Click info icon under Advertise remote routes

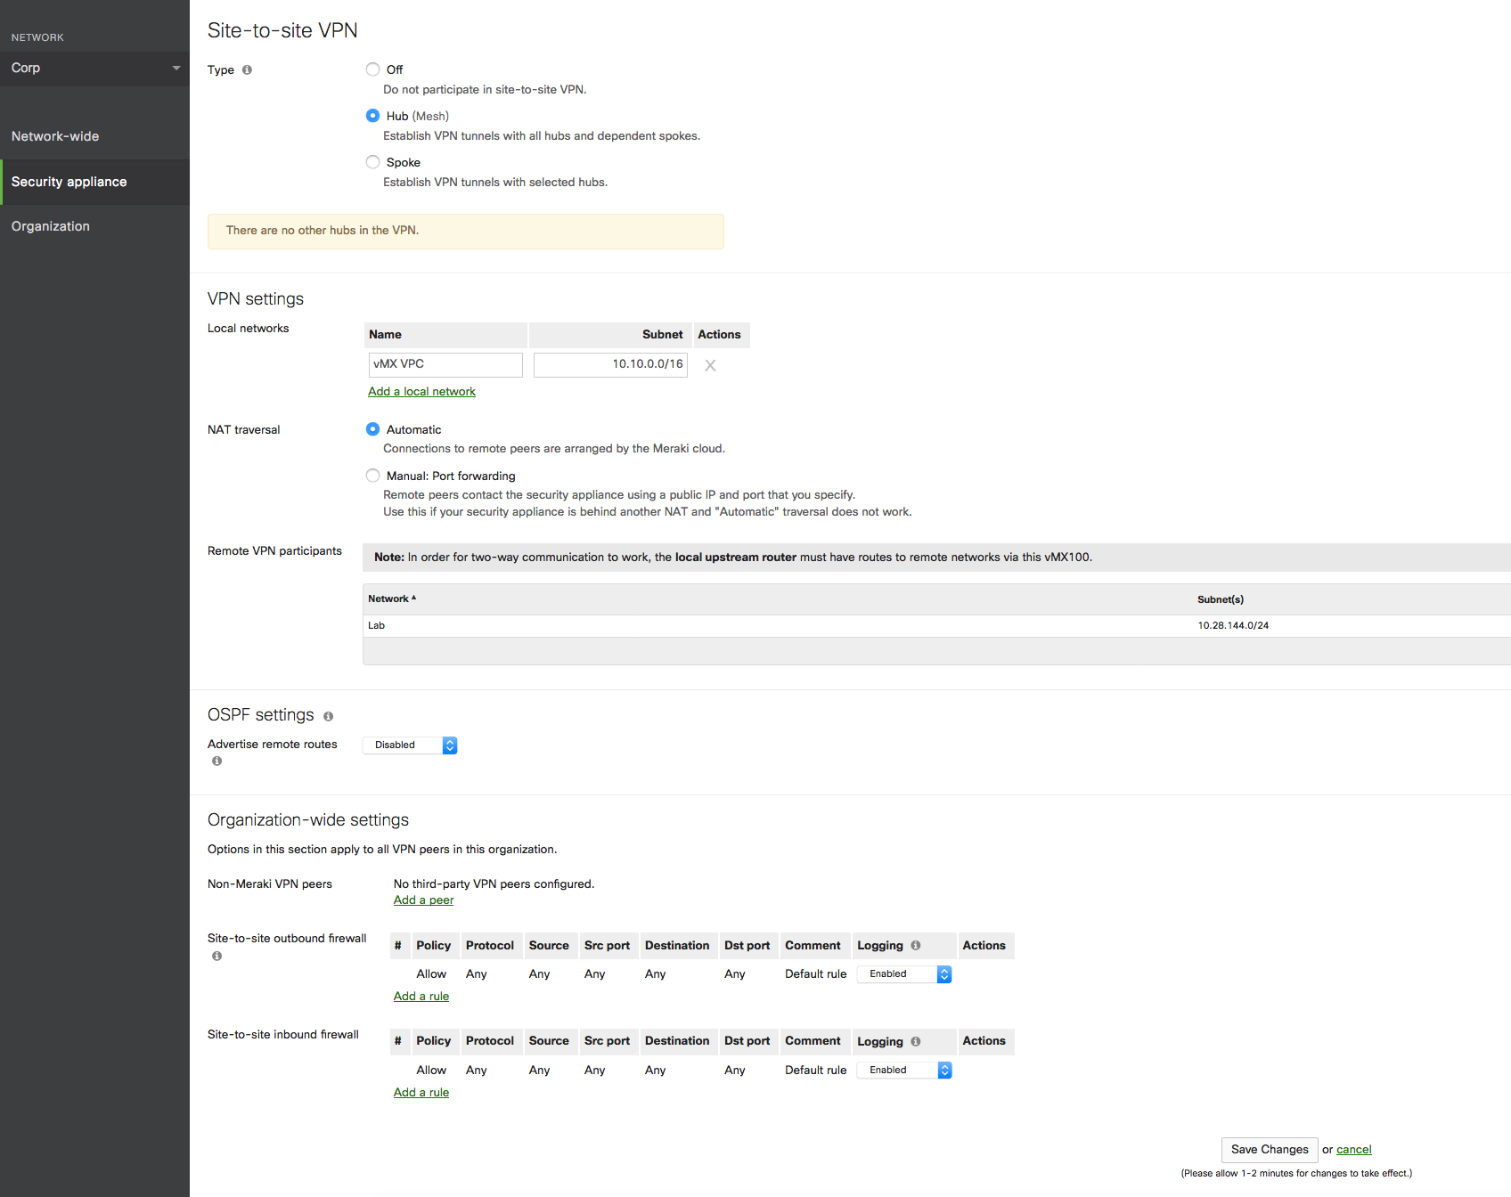coord(216,761)
